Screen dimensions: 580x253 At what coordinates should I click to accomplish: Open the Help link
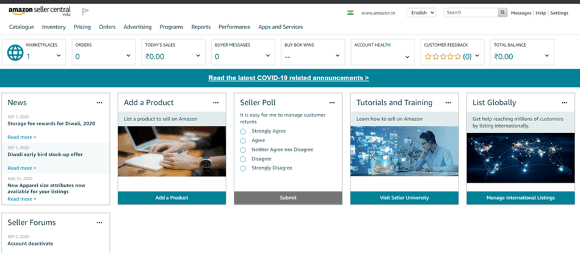pos(540,13)
